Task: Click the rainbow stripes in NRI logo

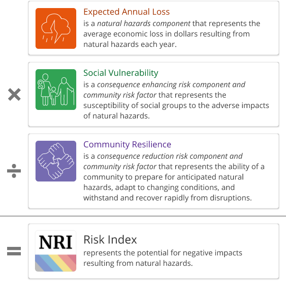Action: (56, 263)
